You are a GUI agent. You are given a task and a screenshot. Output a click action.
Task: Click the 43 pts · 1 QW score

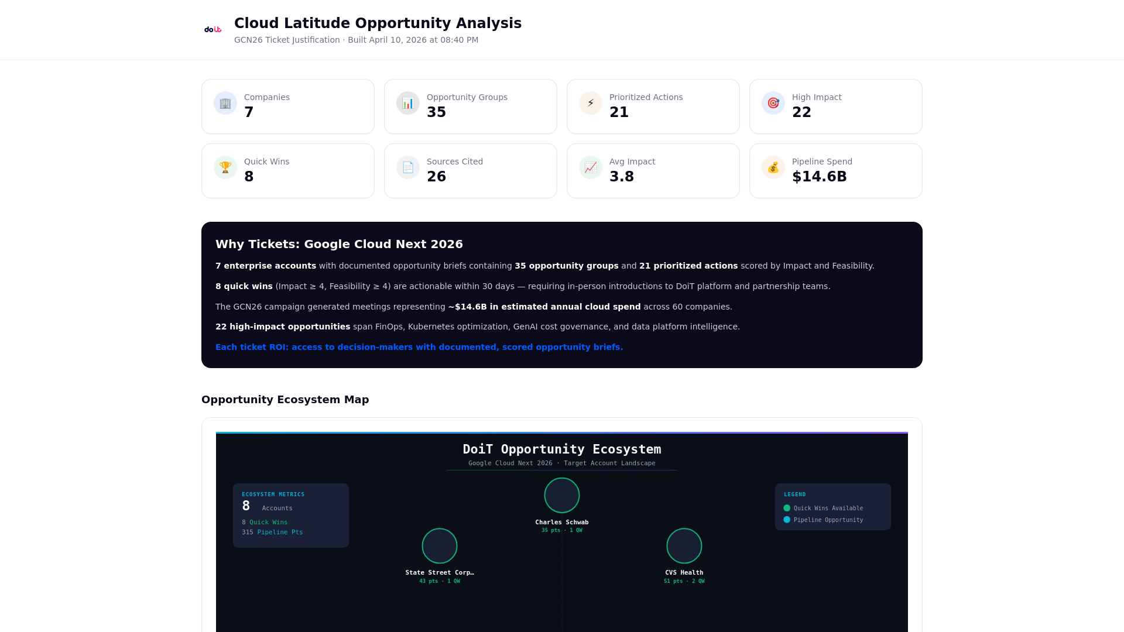(x=440, y=582)
